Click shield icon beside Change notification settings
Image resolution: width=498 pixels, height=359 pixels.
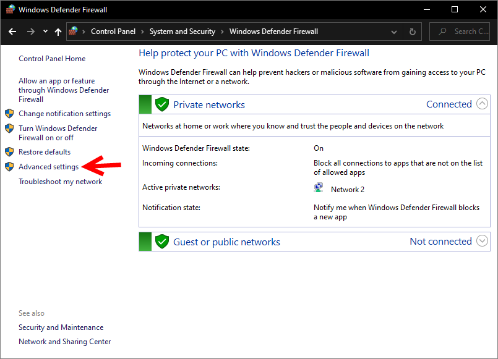pos(9,114)
